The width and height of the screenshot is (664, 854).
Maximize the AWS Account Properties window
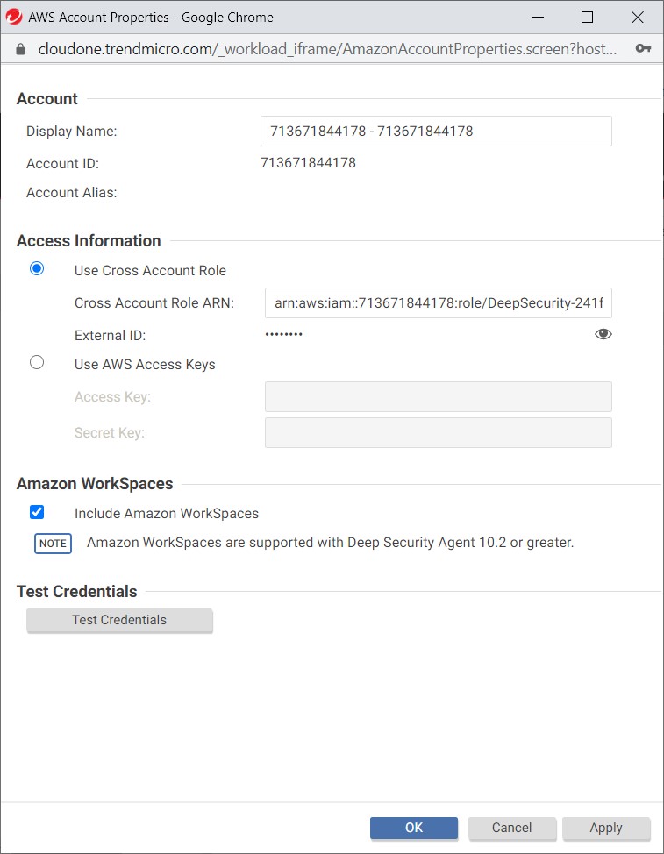(587, 18)
